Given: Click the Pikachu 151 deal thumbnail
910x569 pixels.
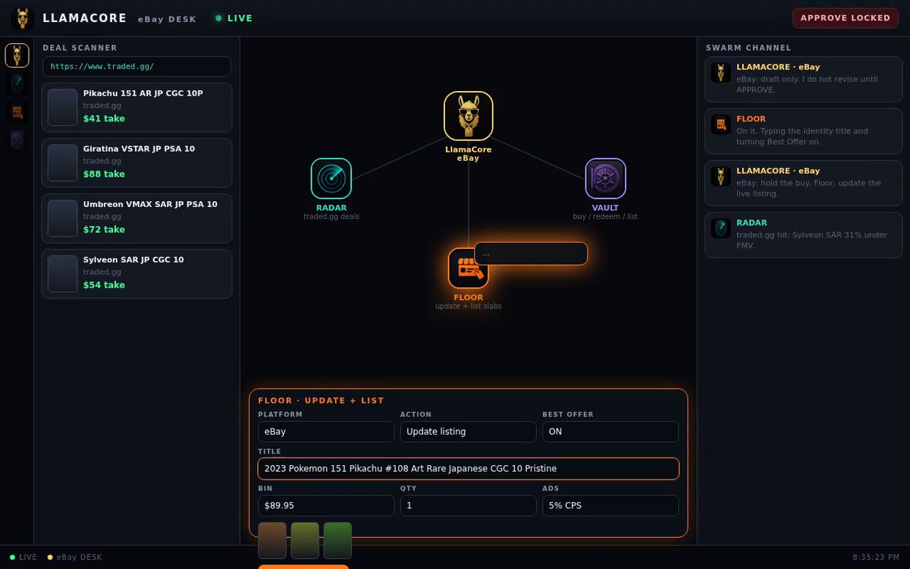Looking at the screenshot, I should tap(63, 107).
